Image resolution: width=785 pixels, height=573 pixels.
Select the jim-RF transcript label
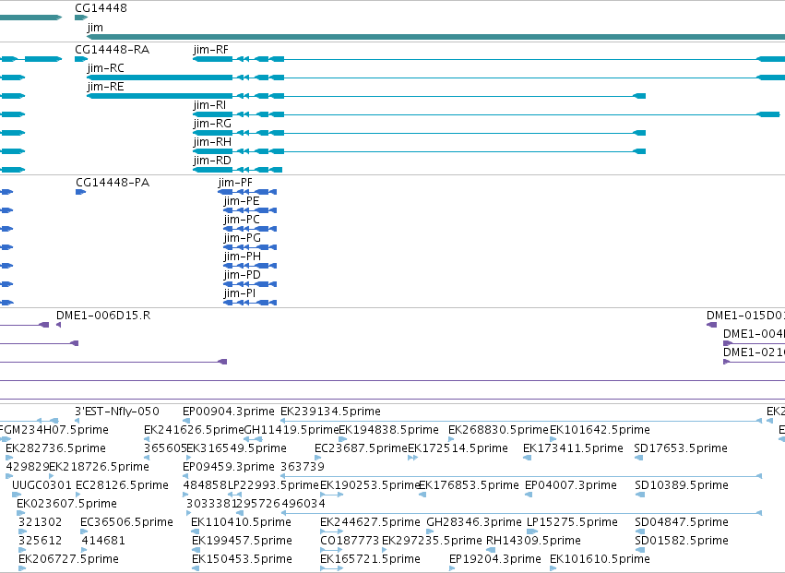pyautogui.click(x=210, y=50)
